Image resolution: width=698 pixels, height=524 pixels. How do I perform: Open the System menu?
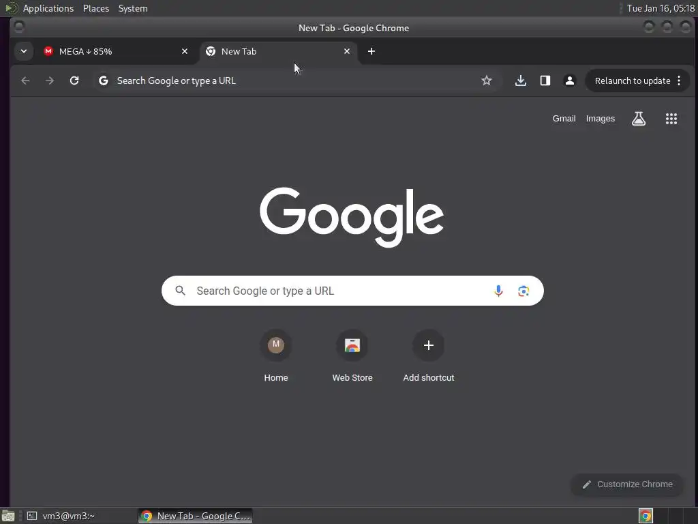point(133,8)
